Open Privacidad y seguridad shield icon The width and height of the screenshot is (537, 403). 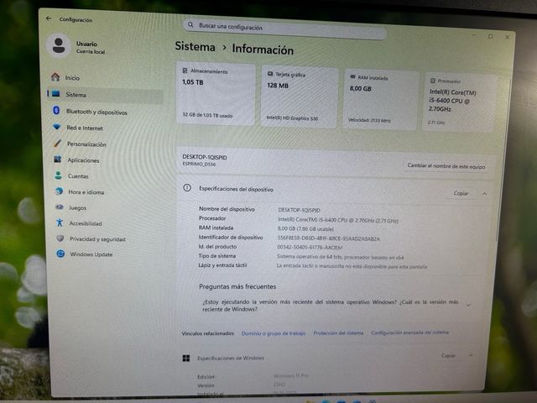coord(60,238)
